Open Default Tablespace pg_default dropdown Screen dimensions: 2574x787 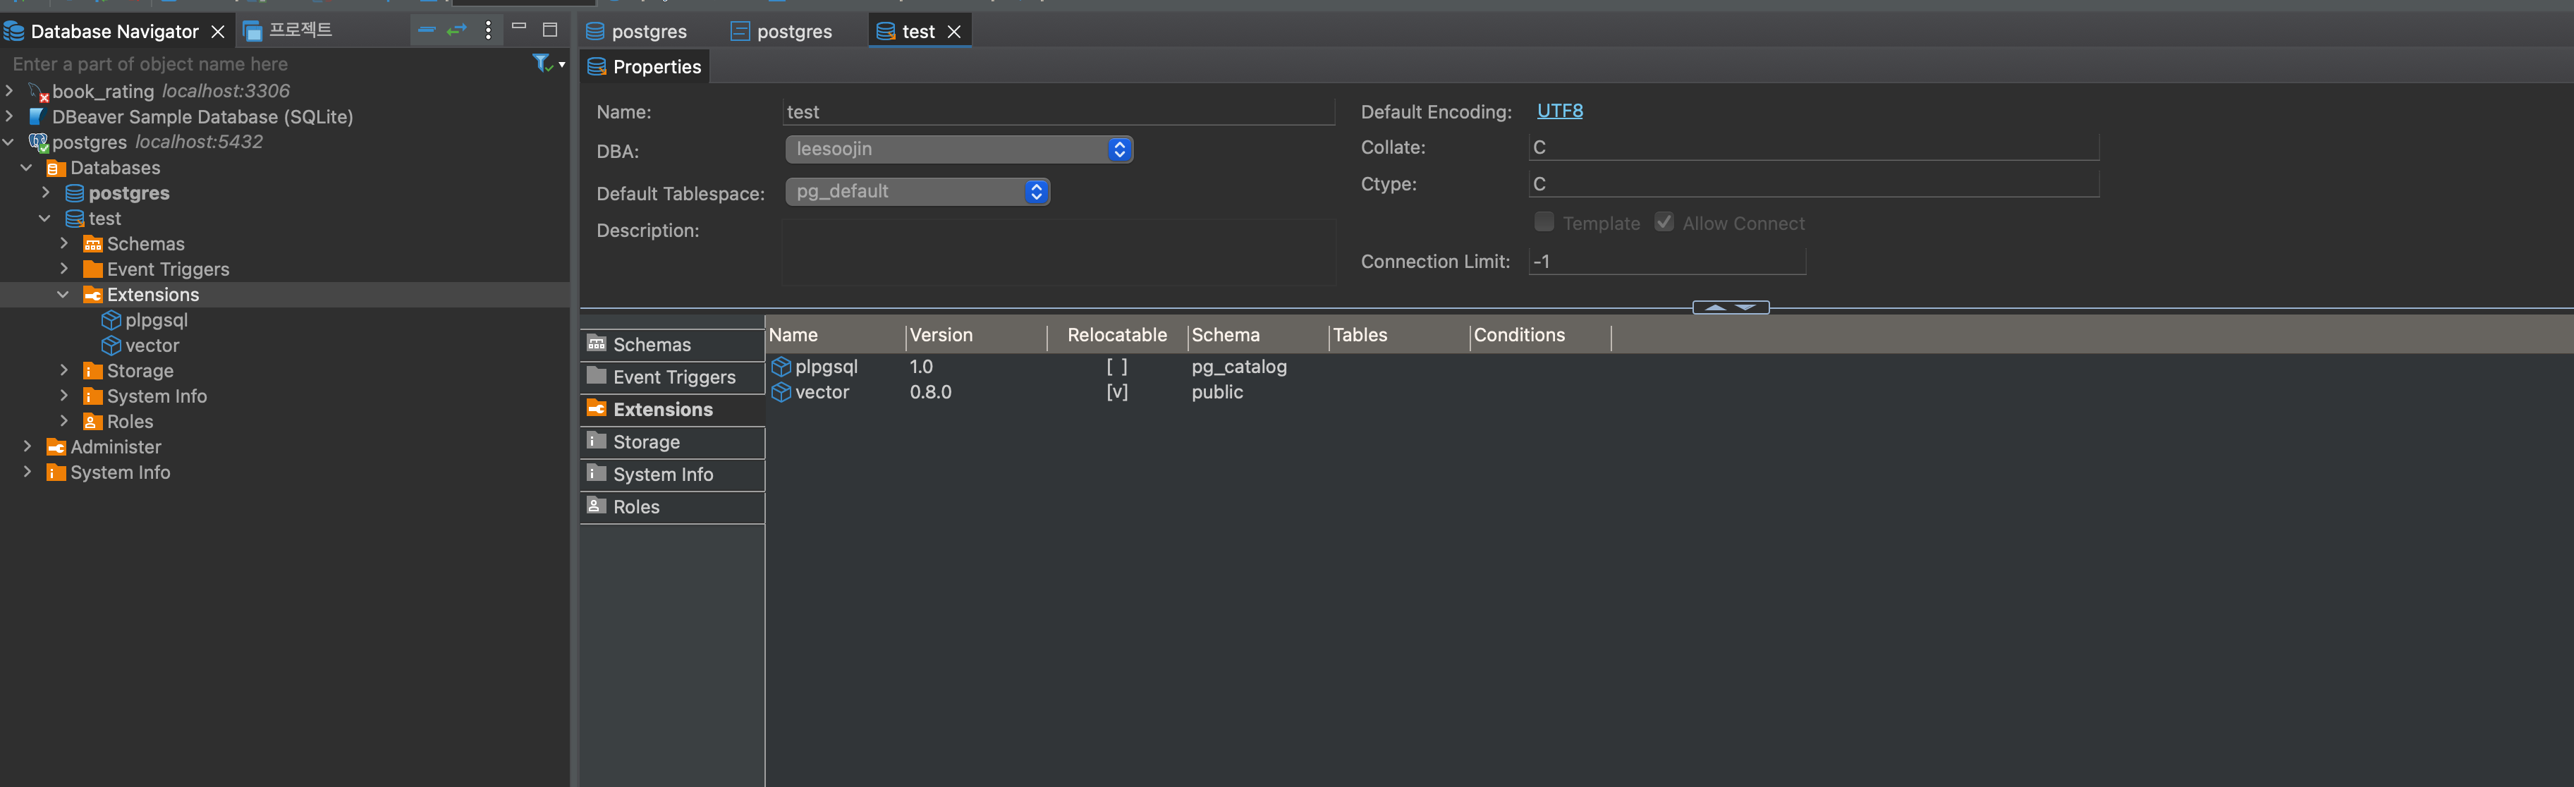[917, 192]
